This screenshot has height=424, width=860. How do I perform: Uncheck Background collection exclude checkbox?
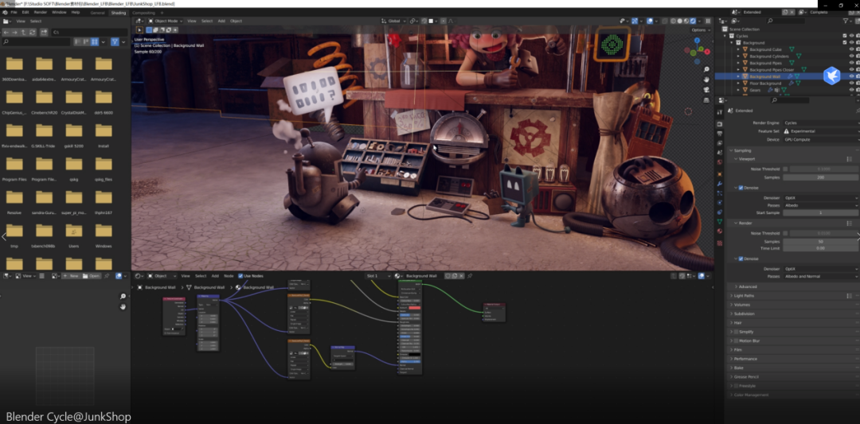point(845,43)
